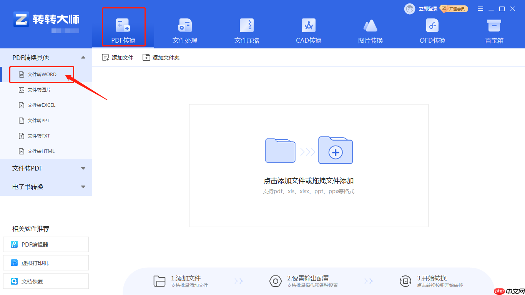Screen dimensions: 525x295
Task: Select 文件转EXCEL conversion option
Action: click(46, 105)
